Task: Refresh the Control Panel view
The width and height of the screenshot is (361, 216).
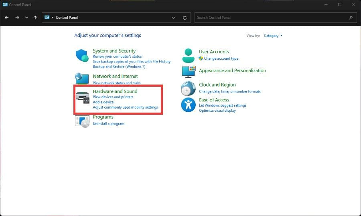Action: [185, 18]
